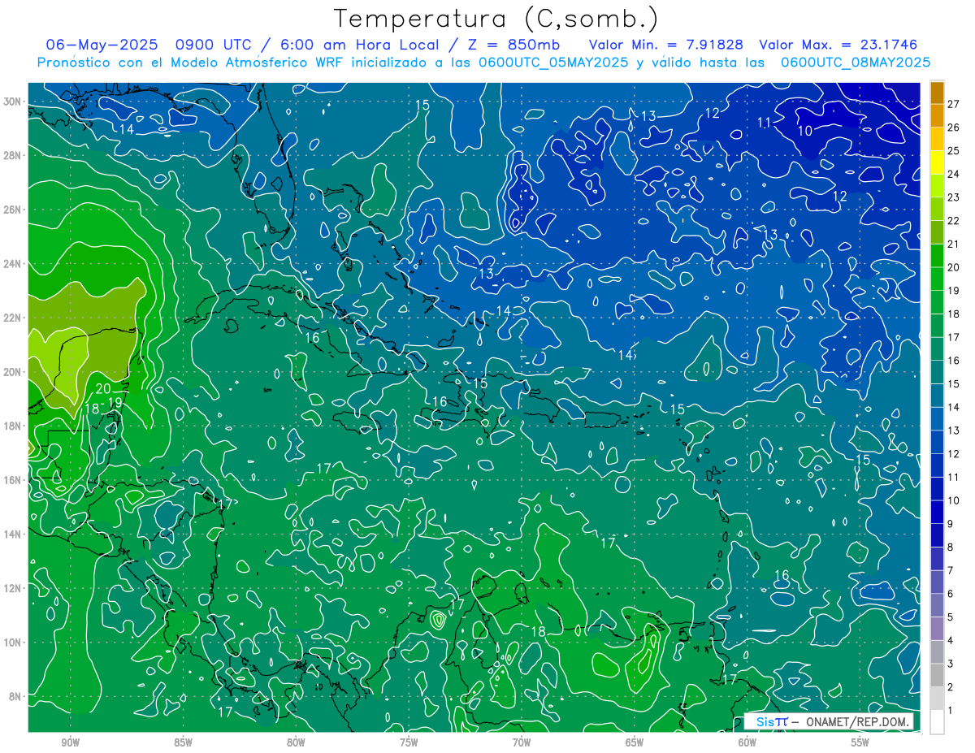Click the yellow swatch between 24 and 25
The width and height of the screenshot is (975, 753).
tap(937, 162)
